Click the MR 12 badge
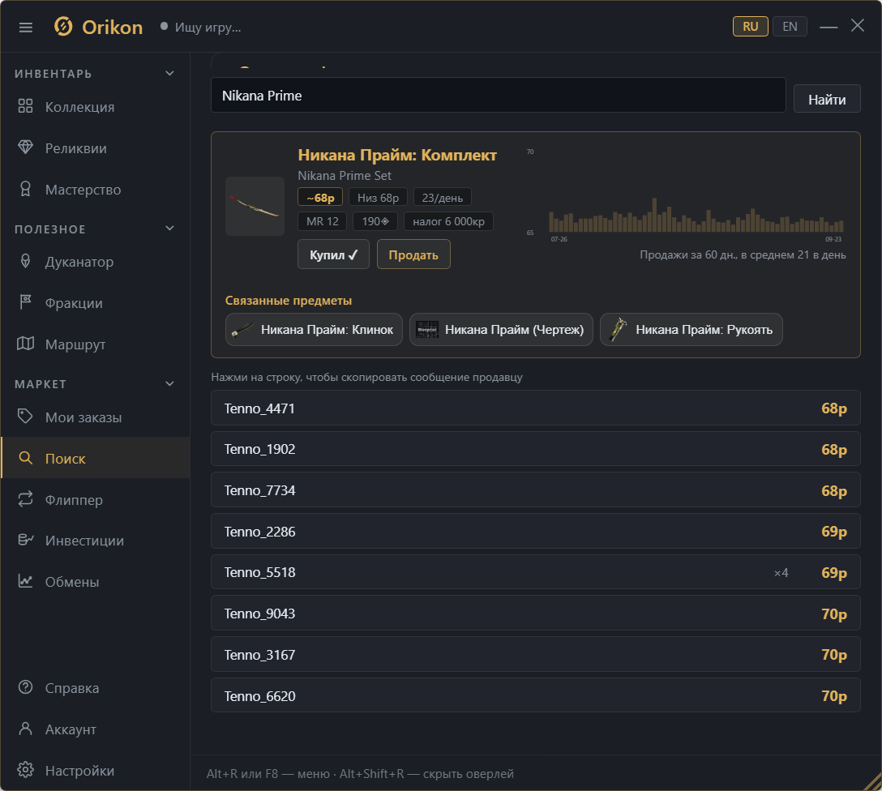Image resolution: width=882 pixels, height=791 pixels. (323, 221)
